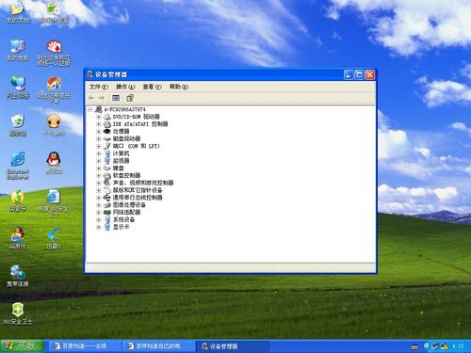Click the system tray expand arrow
This screenshot has width=471, height=353.
426,346
